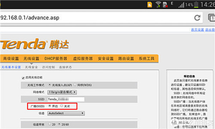Open the DHCP服务器 menu tab

pos(56,58)
